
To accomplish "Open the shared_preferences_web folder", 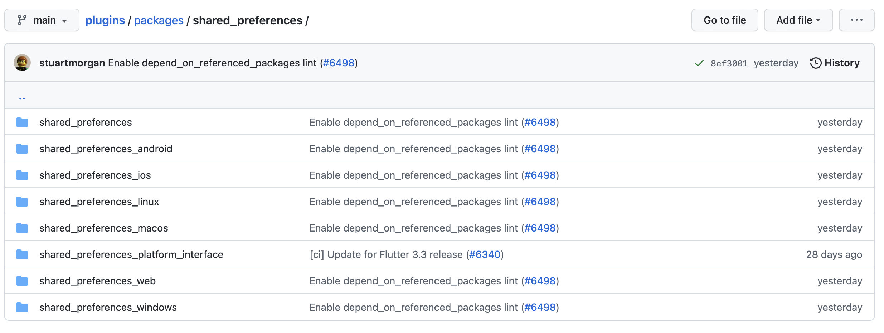I will pyautogui.click(x=97, y=281).
